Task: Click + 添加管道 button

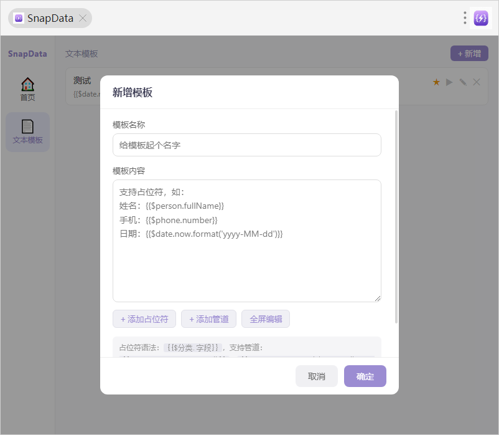Action: pyautogui.click(x=209, y=318)
